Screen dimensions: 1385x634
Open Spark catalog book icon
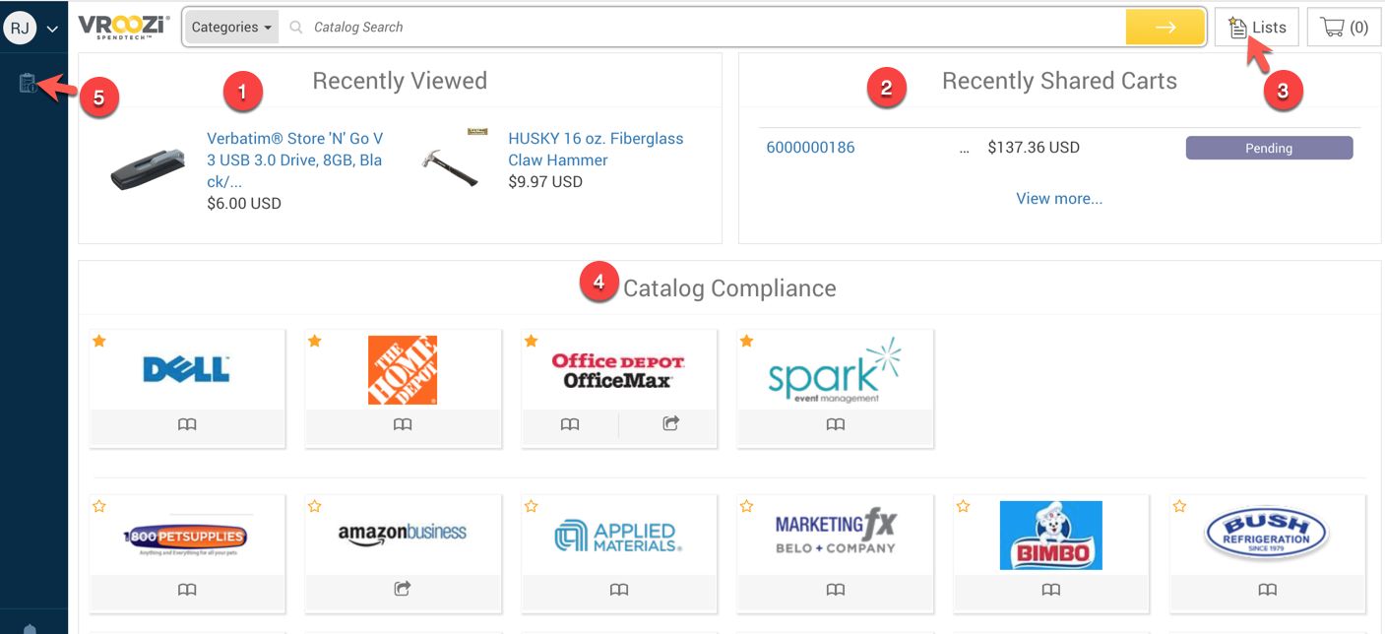tap(835, 425)
